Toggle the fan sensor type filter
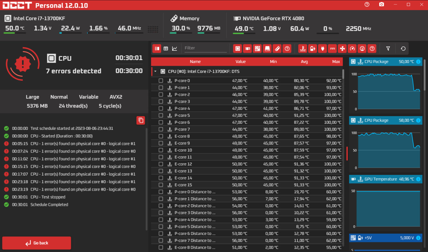The height and width of the screenshot is (252, 428). point(342,48)
